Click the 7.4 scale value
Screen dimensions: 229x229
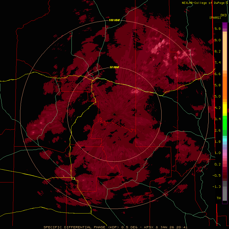218,63
